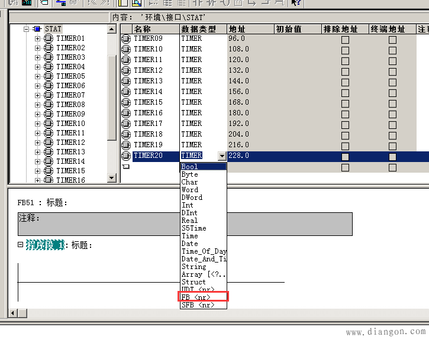Viewport: 429px width, 340px height.
Task: Click the TIMER11 icon in the tree
Action: pos(49,133)
